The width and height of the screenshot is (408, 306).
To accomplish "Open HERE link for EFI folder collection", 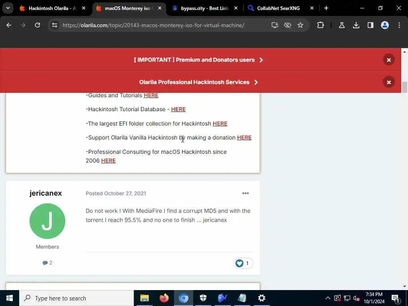I will pos(220,124).
